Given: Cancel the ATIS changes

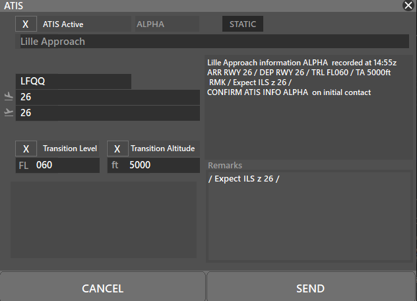Looking at the screenshot, I should click(x=103, y=287).
